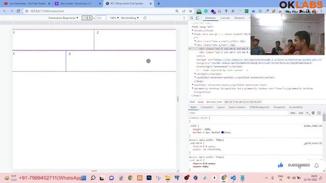Click the viewport width input field
This screenshot has height=183, width=326.
coord(87,18)
